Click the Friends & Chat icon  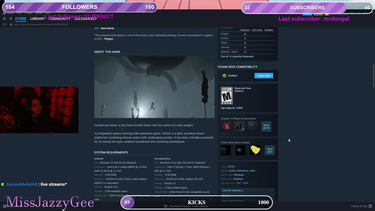(370, 206)
